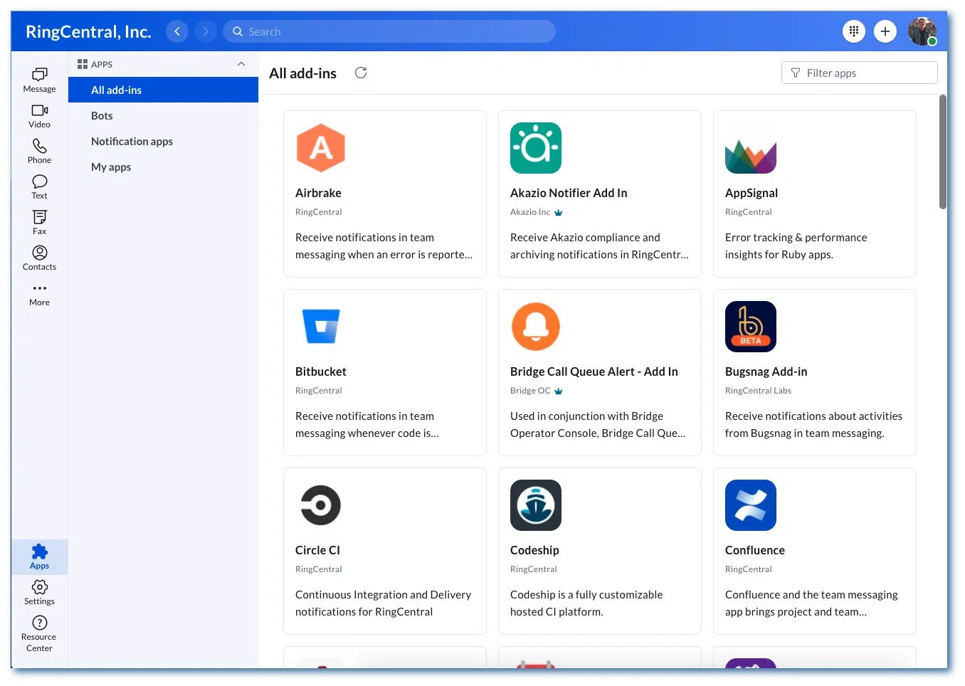
Task: Open Settings from the sidebar
Action: point(39,592)
